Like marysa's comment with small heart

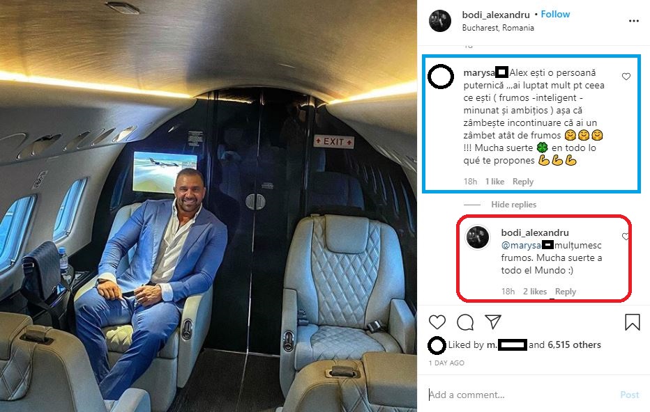(x=626, y=77)
